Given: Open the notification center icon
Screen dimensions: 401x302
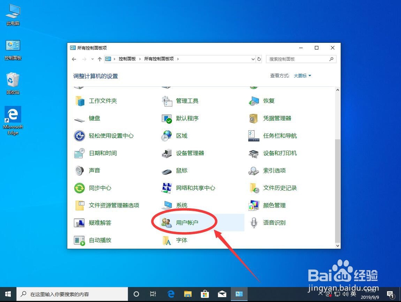Looking at the screenshot, I should tap(390, 294).
